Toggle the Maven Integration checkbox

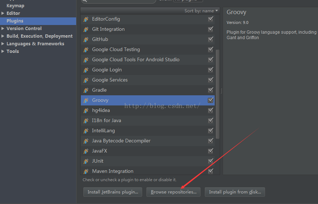pyautogui.click(x=211, y=171)
